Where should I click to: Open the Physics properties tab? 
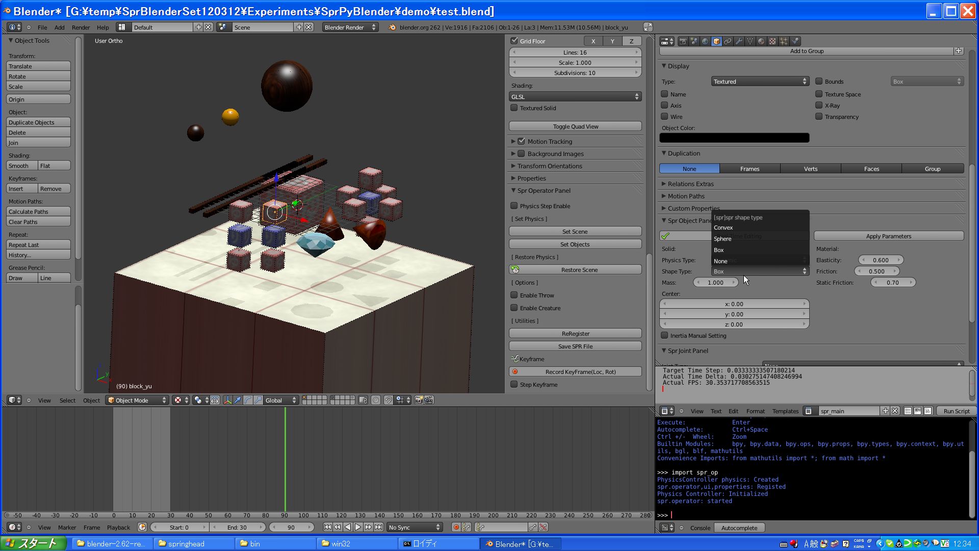(x=795, y=41)
